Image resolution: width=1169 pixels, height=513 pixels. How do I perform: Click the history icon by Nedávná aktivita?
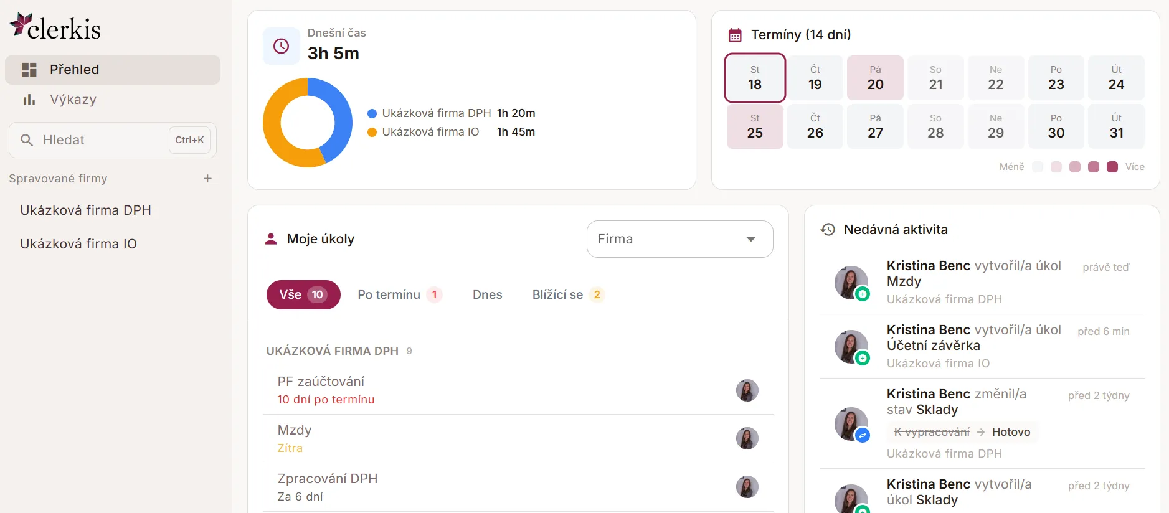828,230
